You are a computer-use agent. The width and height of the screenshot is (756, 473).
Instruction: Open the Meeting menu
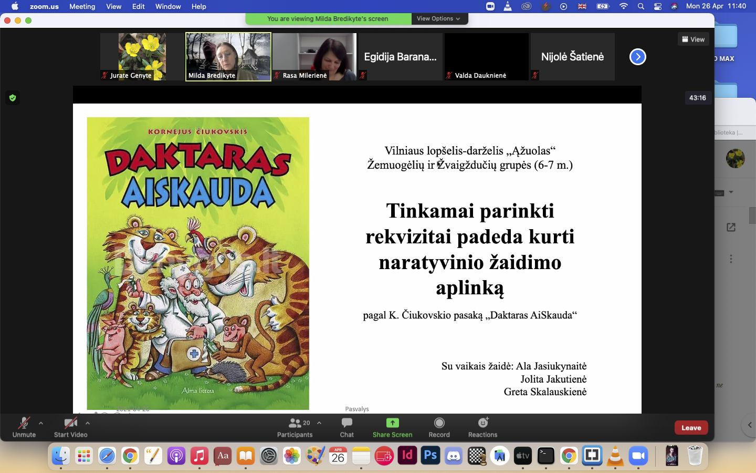tap(82, 6)
